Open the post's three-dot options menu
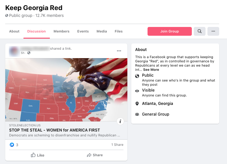The width and height of the screenshot is (227, 164). pos(119,51)
